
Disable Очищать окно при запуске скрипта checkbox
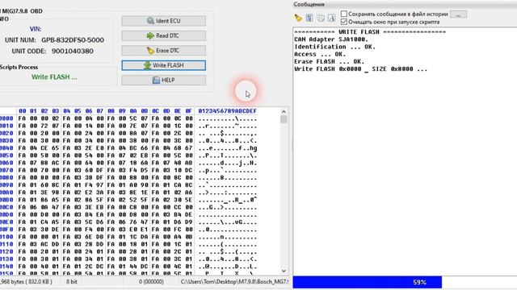coord(344,22)
